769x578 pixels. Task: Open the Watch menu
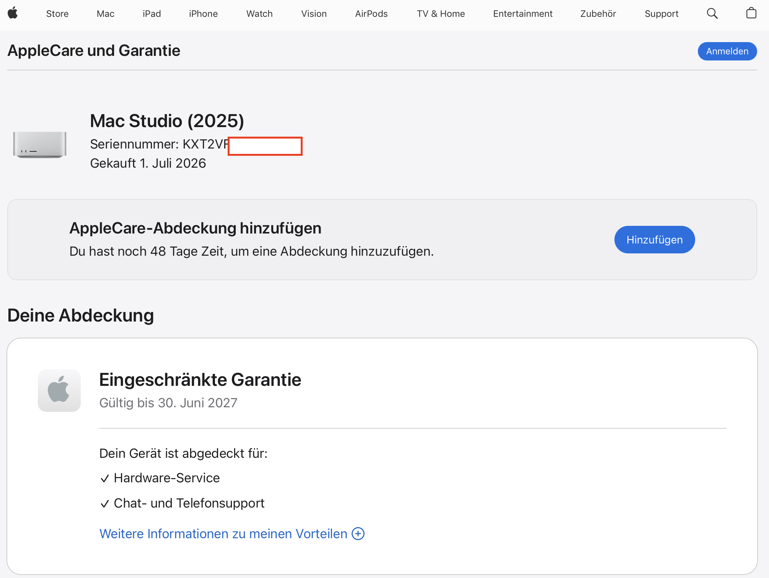point(259,14)
